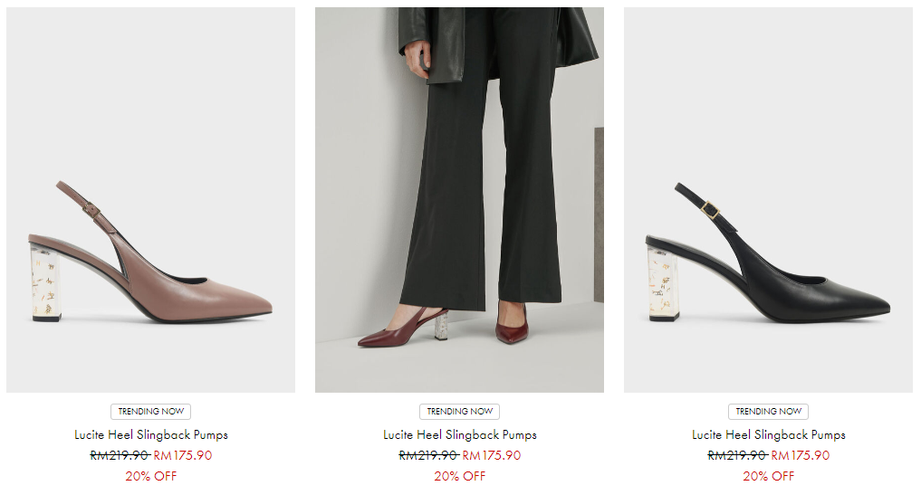Click the Trending Now badge under black pump
The width and height of the screenshot is (921, 495).
tap(769, 412)
